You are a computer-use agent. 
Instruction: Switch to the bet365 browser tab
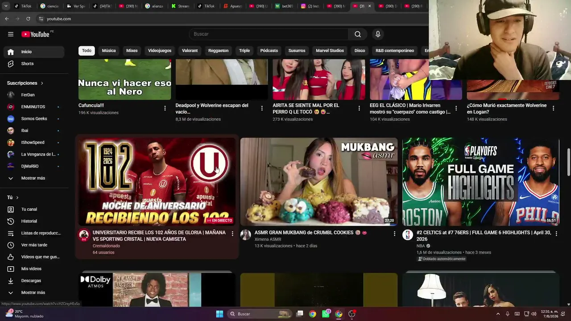point(284,6)
